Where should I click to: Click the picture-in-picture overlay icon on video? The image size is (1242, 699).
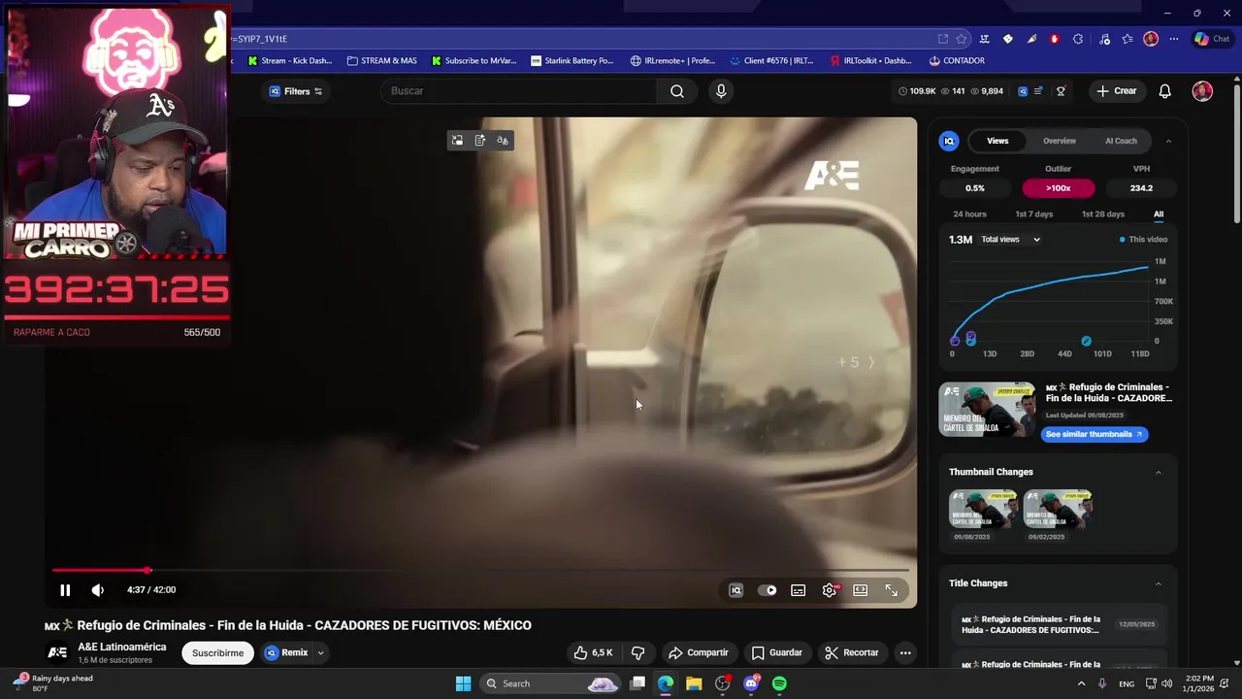(457, 141)
